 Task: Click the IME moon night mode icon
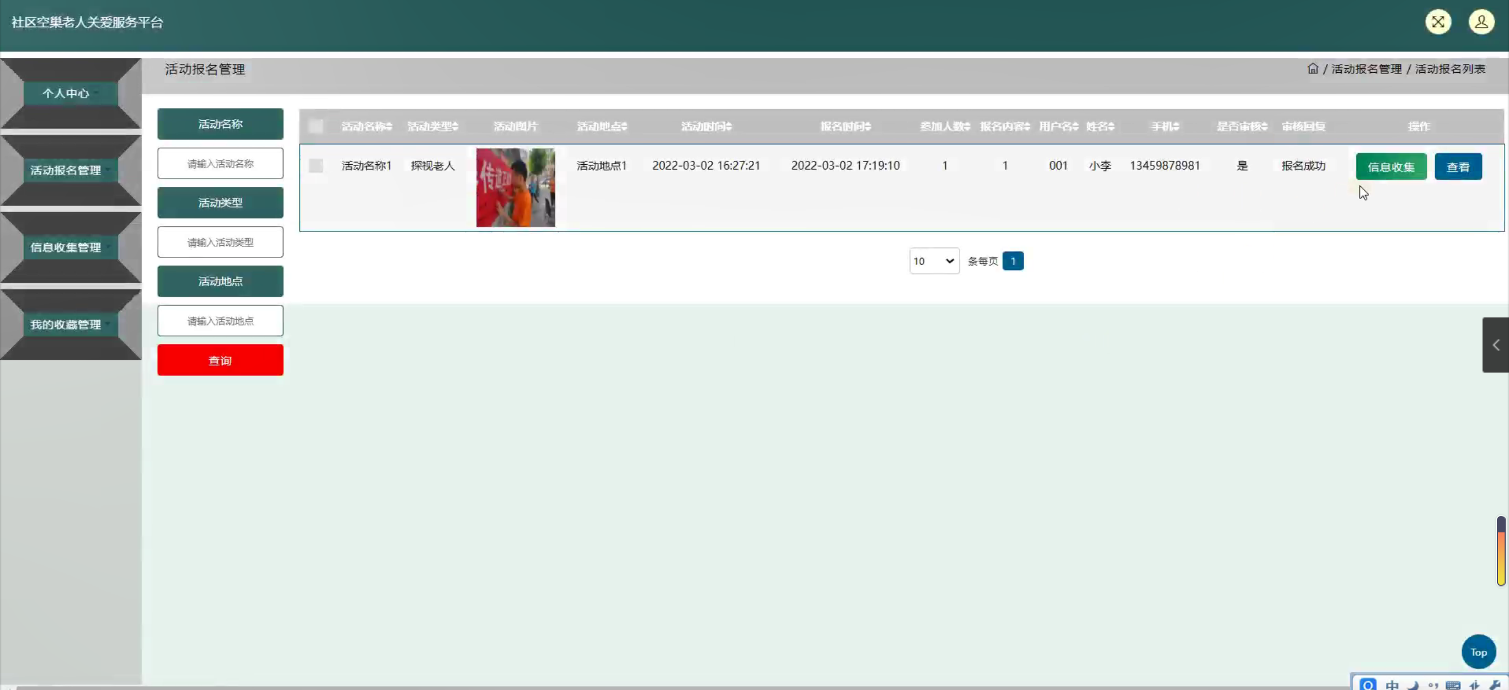click(1413, 684)
